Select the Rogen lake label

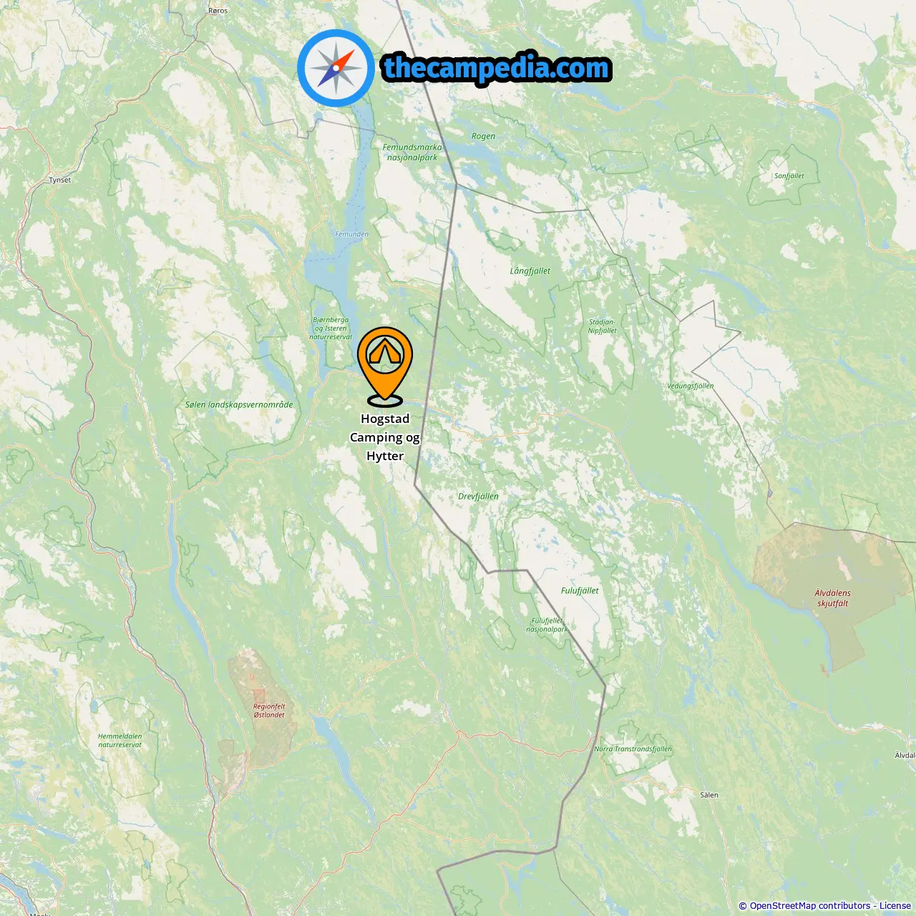tap(483, 136)
